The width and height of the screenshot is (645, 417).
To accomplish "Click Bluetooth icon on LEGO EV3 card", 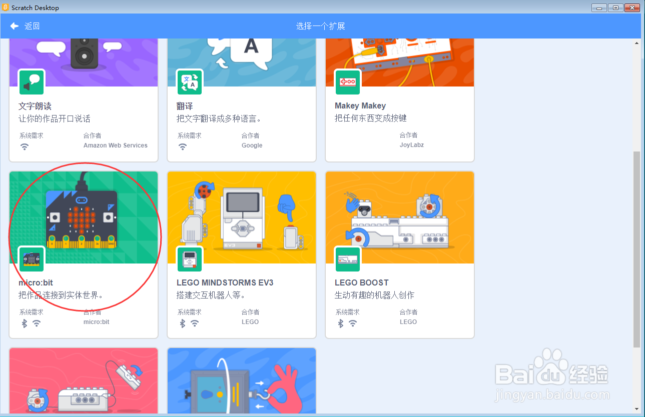I will tap(183, 323).
